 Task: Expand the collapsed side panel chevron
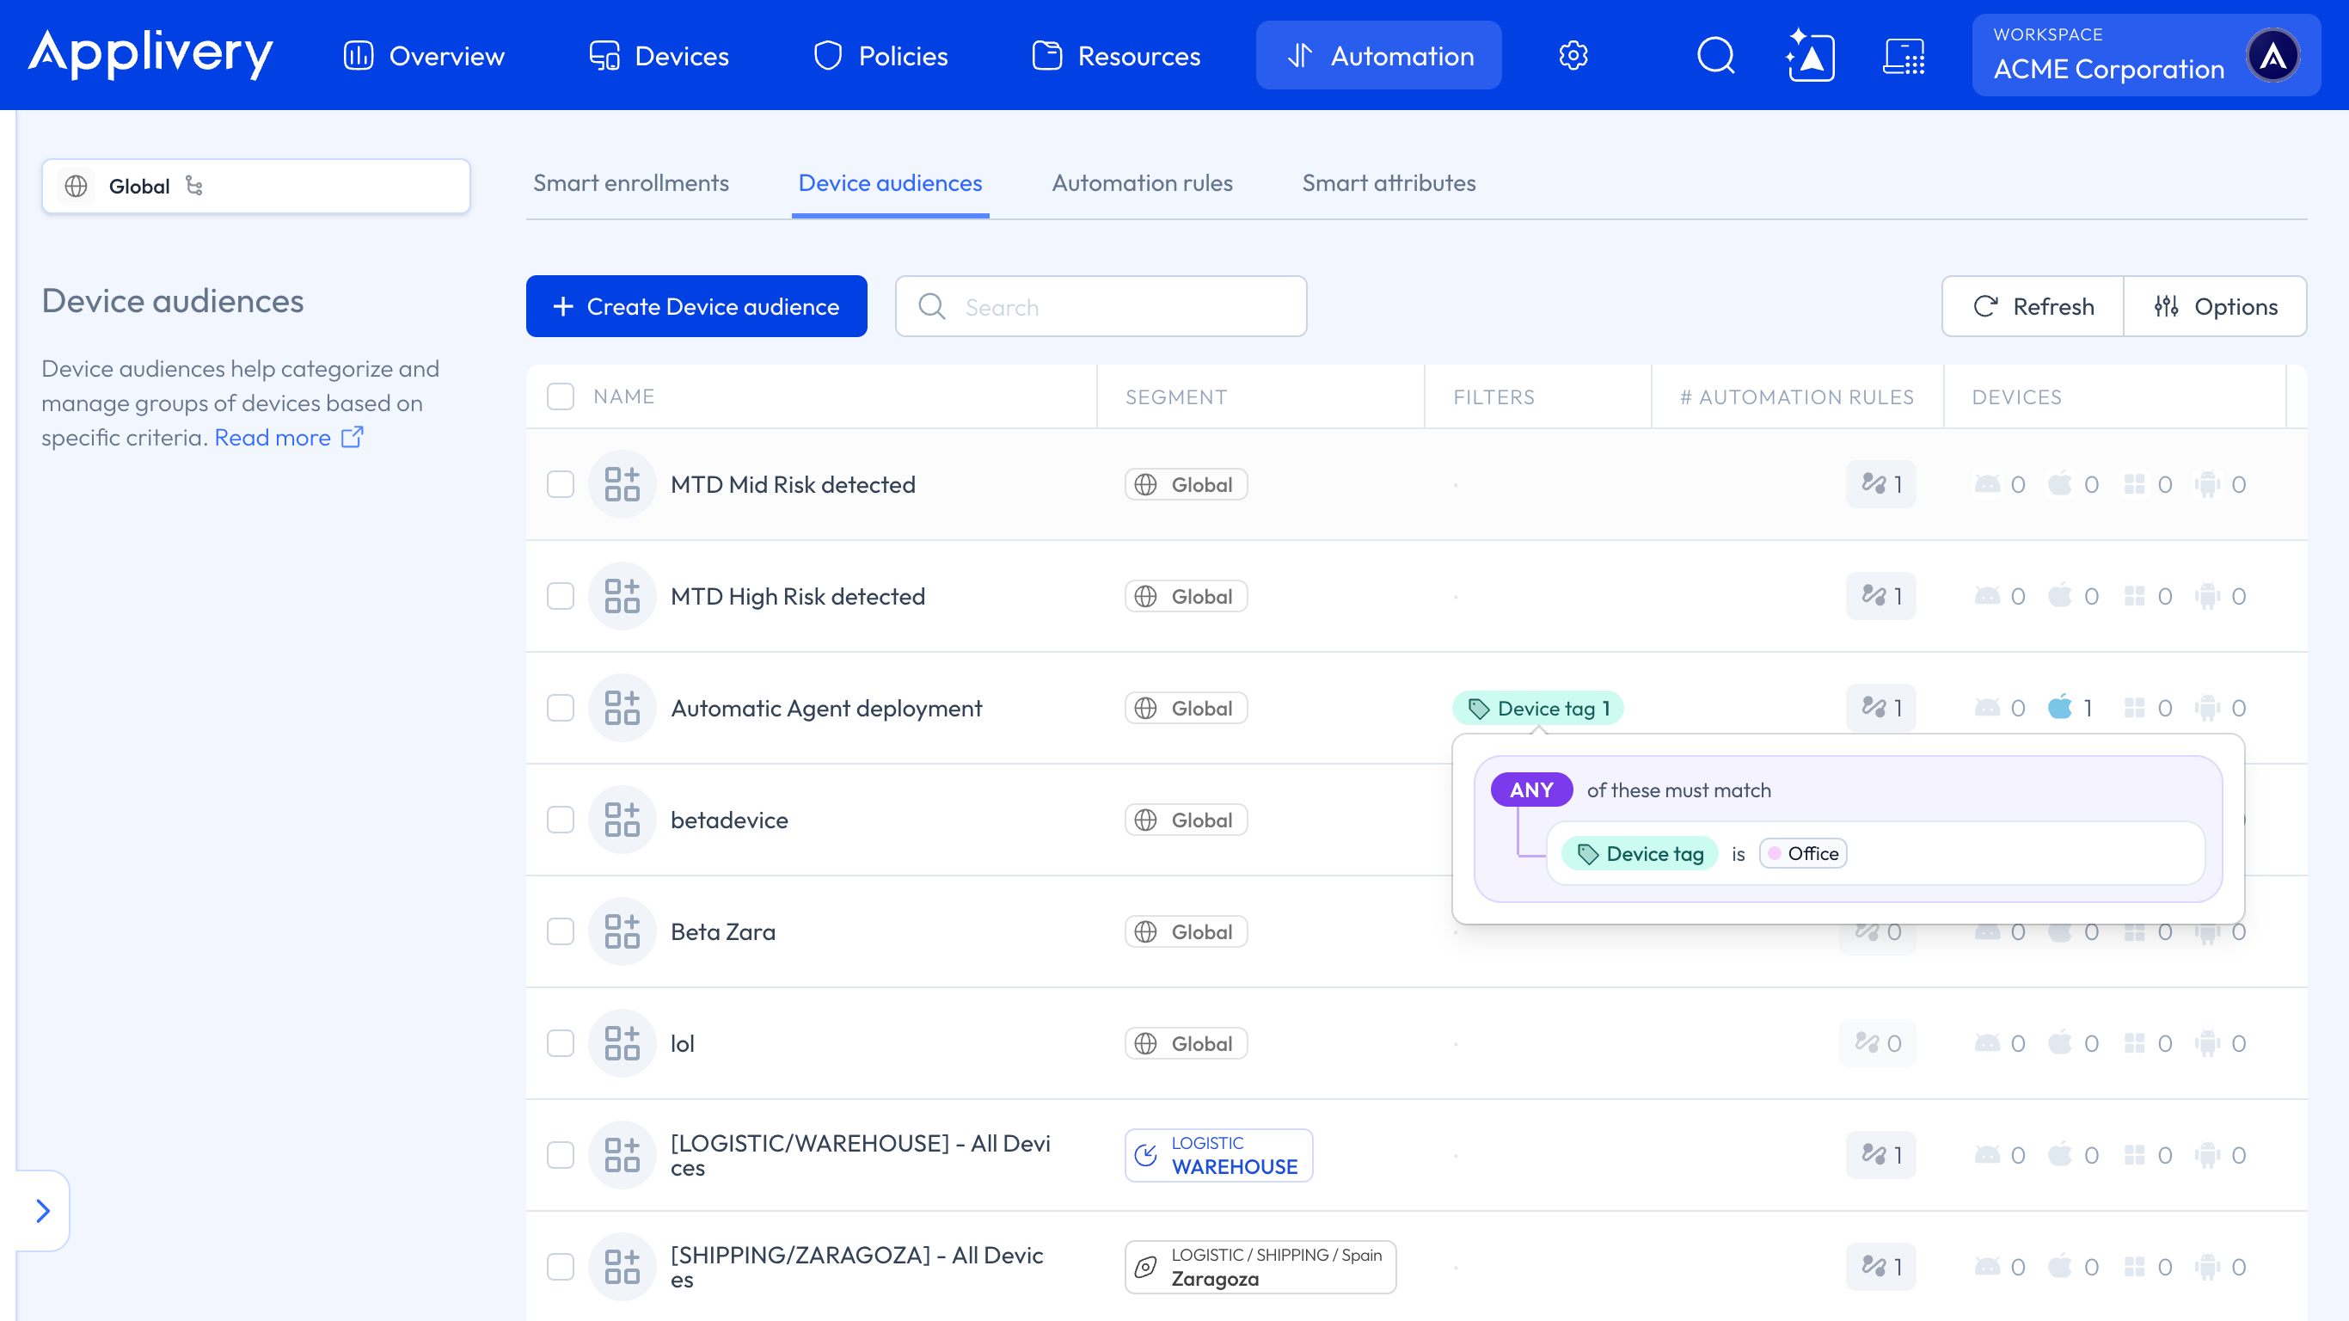pos(43,1211)
